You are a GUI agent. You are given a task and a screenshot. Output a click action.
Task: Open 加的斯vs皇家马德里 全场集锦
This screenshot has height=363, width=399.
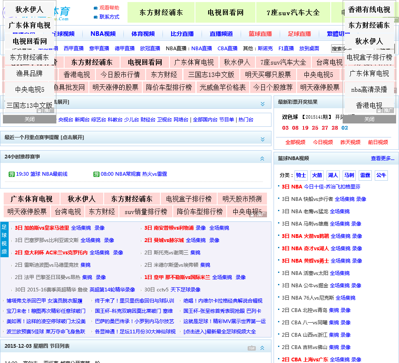(x=81, y=228)
